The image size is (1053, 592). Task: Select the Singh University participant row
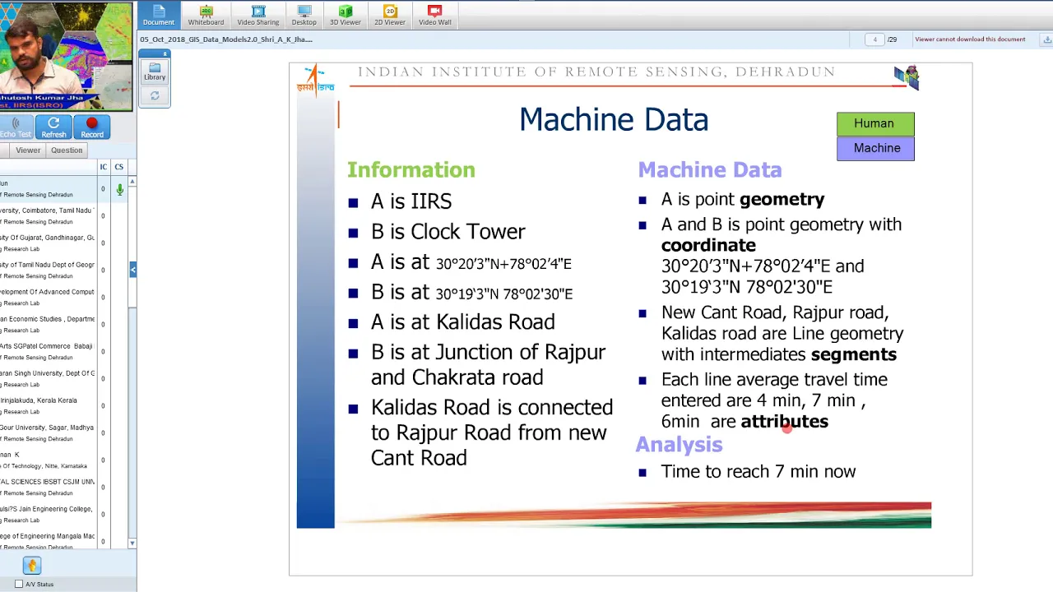(x=48, y=379)
